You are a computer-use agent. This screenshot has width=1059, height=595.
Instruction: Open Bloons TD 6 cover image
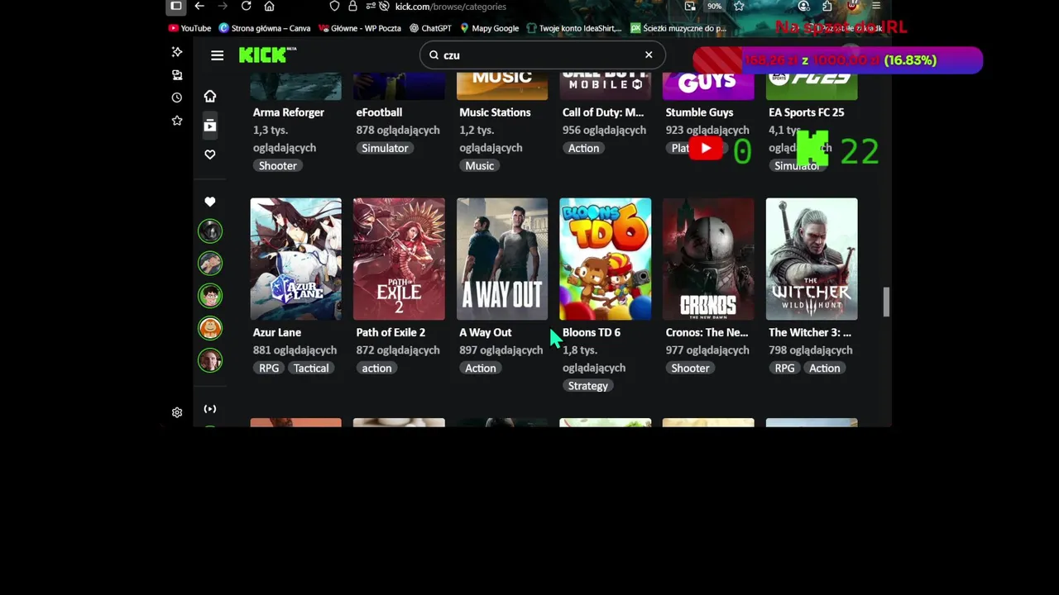(x=605, y=259)
